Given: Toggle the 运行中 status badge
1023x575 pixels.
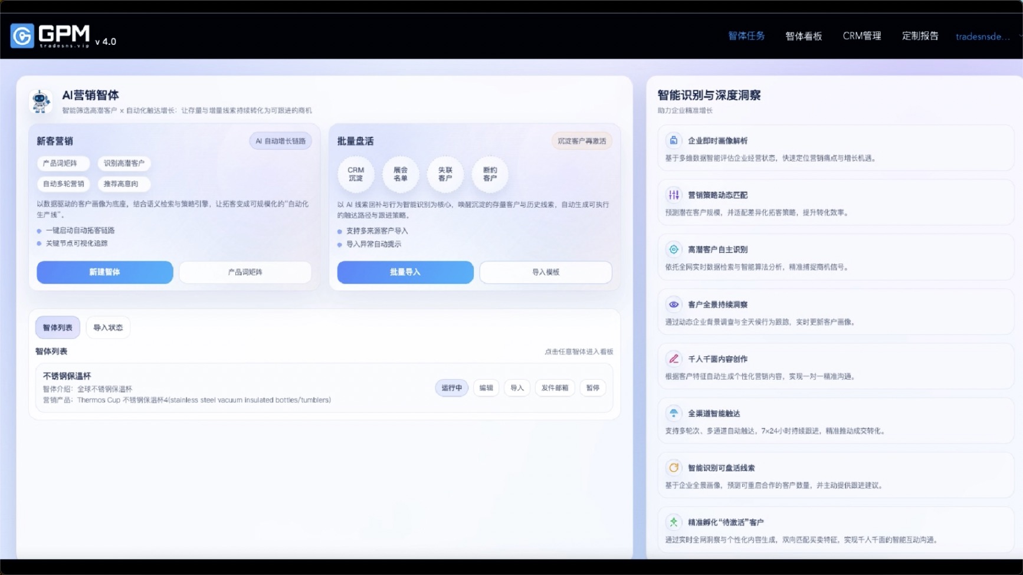Looking at the screenshot, I should [x=451, y=388].
